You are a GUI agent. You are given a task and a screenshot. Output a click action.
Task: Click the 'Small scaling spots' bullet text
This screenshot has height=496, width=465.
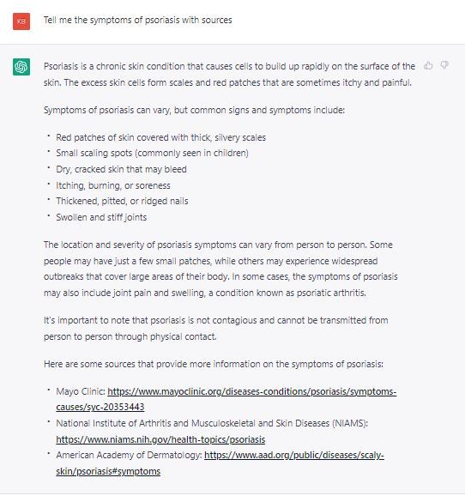152,153
